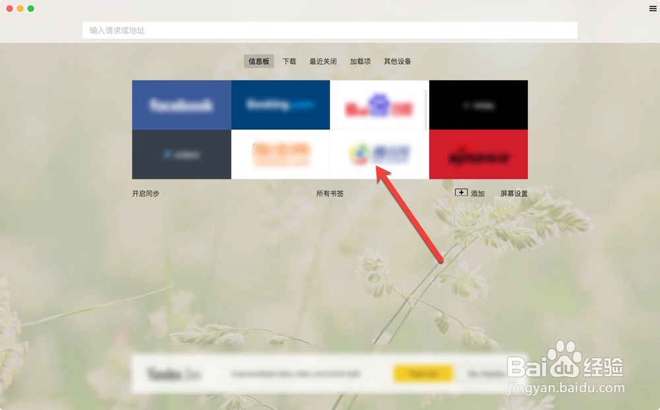The width and height of the screenshot is (660, 410).
Task: Open the Facebook speed dial tile
Action: (x=181, y=104)
